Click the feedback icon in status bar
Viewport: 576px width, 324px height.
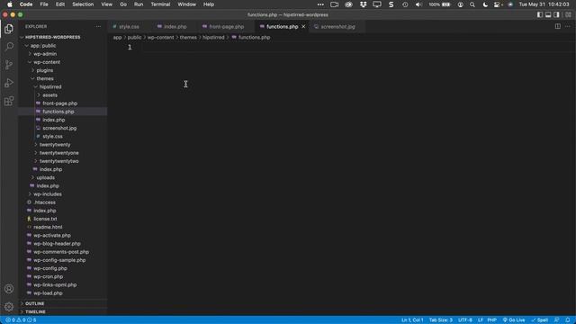(556, 320)
